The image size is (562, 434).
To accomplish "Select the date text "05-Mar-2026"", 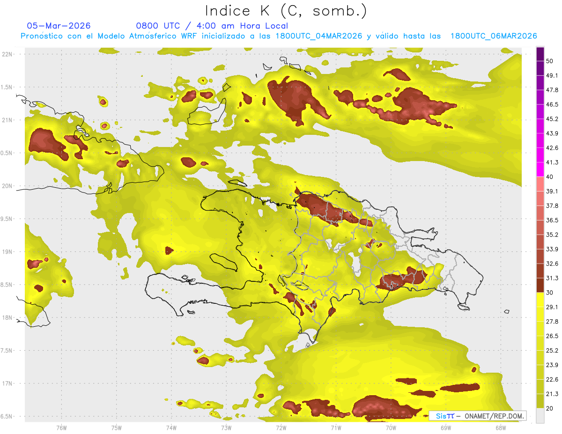I will coord(59,26).
